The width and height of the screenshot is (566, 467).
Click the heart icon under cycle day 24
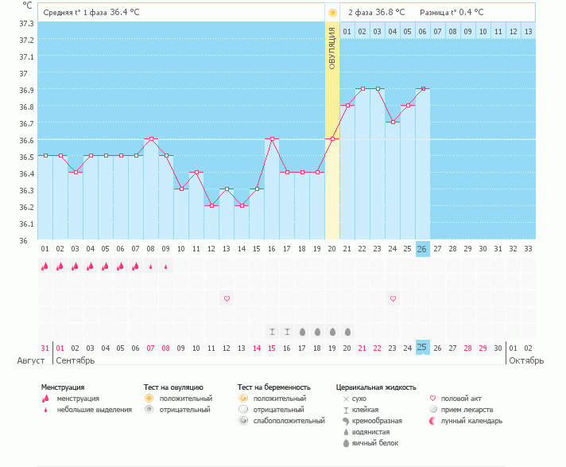[x=393, y=298]
